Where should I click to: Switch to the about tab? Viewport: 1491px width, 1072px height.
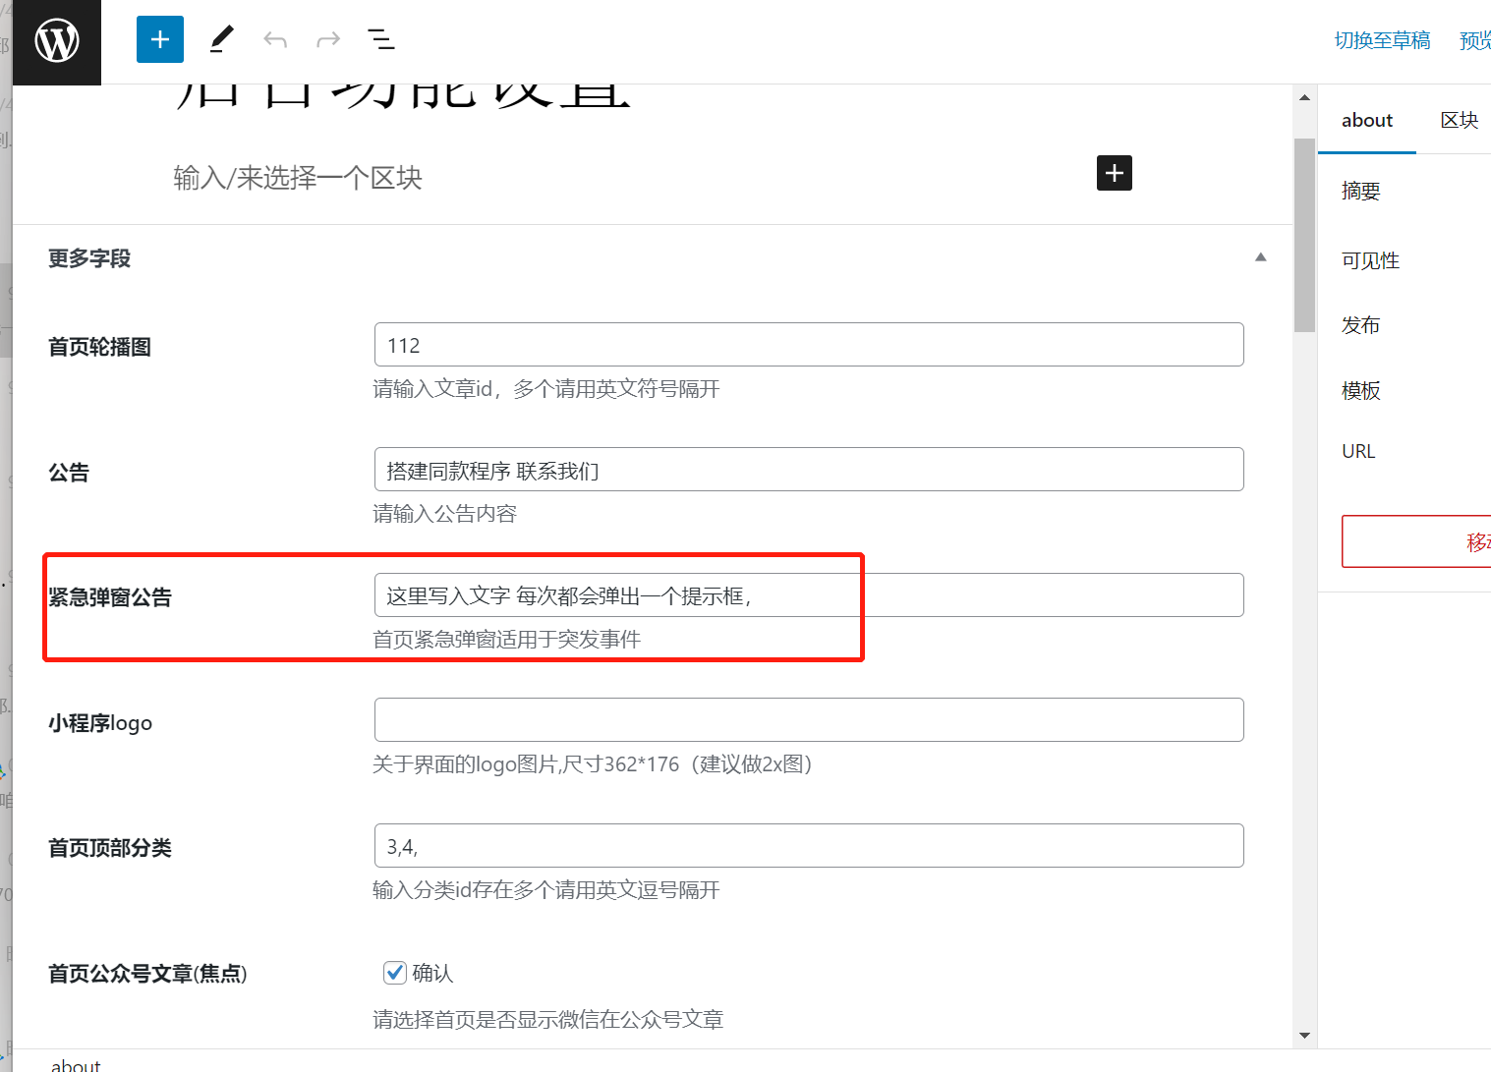tap(1366, 120)
